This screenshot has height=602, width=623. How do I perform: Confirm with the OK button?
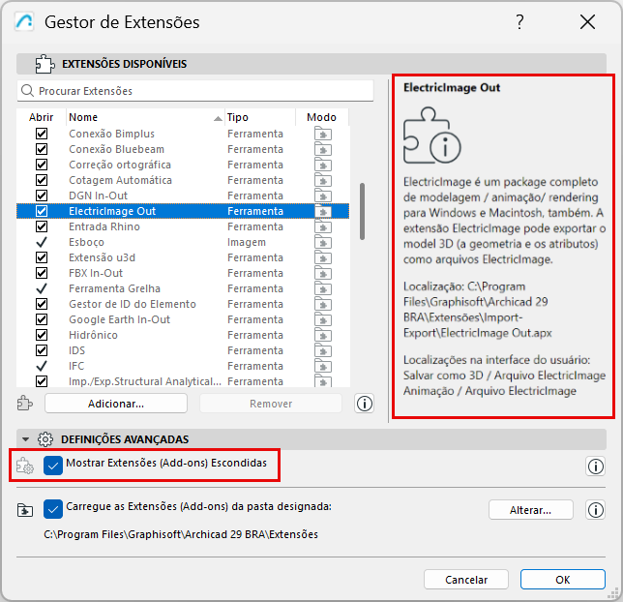coord(563,580)
